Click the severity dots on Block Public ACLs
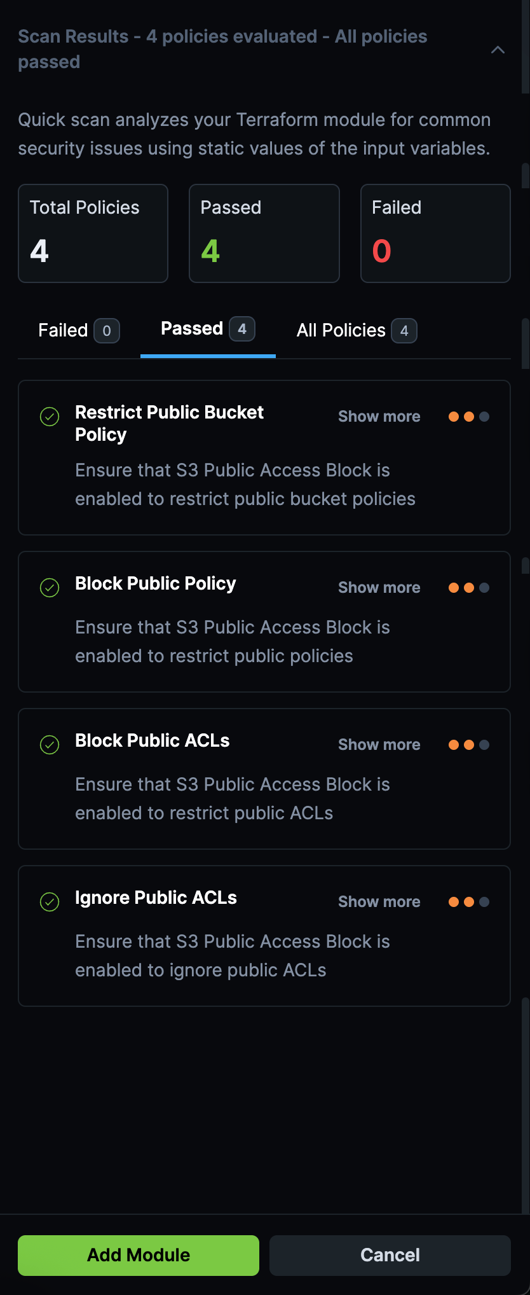Image resolution: width=530 pixels, height=1295 pixels. coord(468,744)
